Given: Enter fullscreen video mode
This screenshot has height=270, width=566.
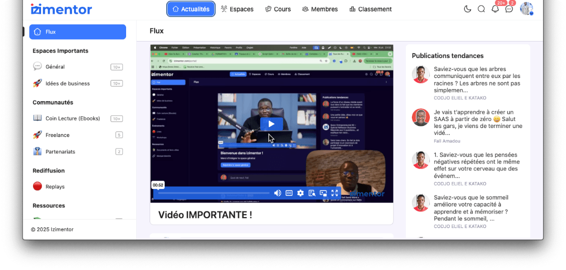Looking at the screenshot, I should click(335, 193).
